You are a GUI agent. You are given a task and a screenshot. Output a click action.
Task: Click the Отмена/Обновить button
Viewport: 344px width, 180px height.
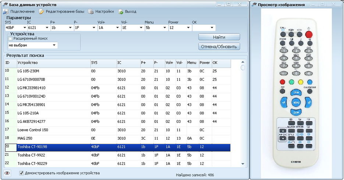point(219,46)
